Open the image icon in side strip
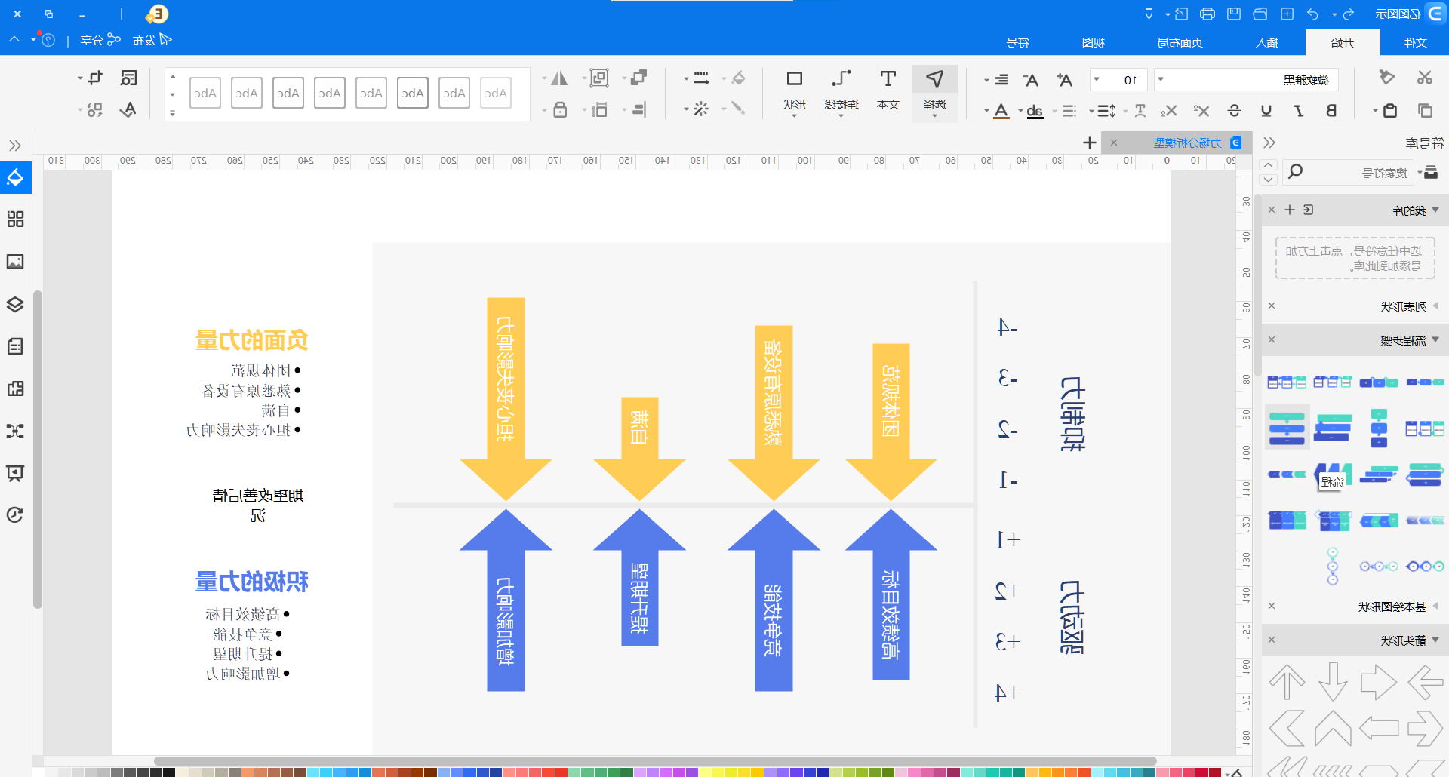This screenshot has height=777, width=1449. pyautogui.click(x=15, y=262)
